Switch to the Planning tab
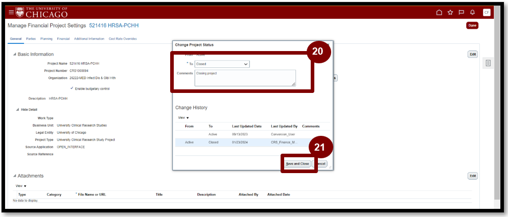This screenshot has width=508, height=217. click(47, 38)
